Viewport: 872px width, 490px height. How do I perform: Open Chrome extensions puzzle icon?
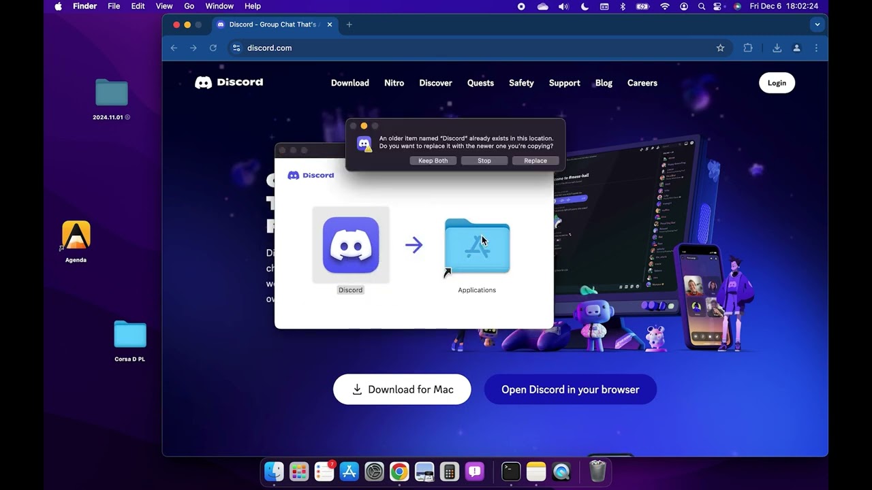[x=748, y=48]
